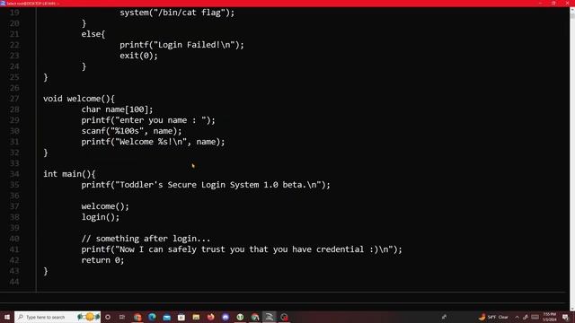This screenshot has width=575, height=323.
Task: Click the taskbar search box
Action: coord(57,317)
